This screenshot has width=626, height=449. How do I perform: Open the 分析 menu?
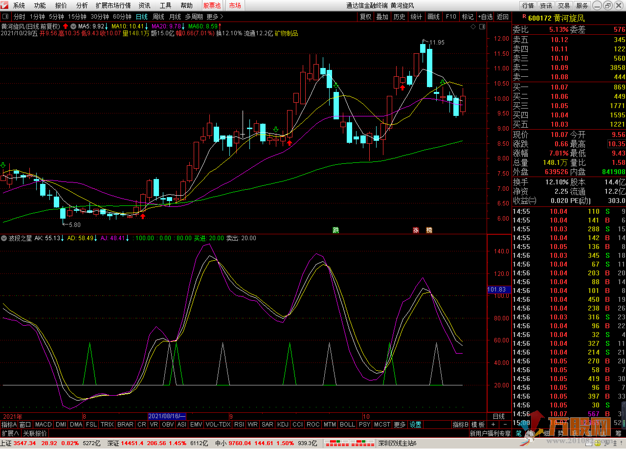coord(82,6)
